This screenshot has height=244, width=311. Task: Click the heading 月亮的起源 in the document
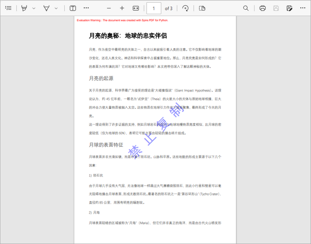(x=101, y=78)
